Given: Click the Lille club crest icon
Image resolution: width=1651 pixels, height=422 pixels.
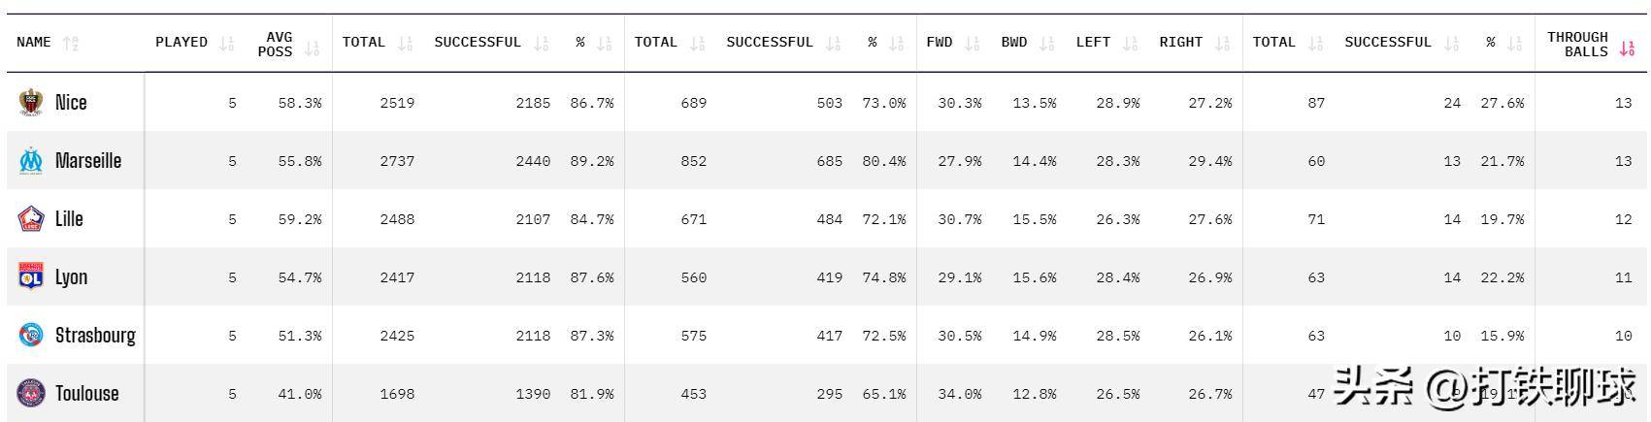Looking at the screenshot, I should click(31, 218).
